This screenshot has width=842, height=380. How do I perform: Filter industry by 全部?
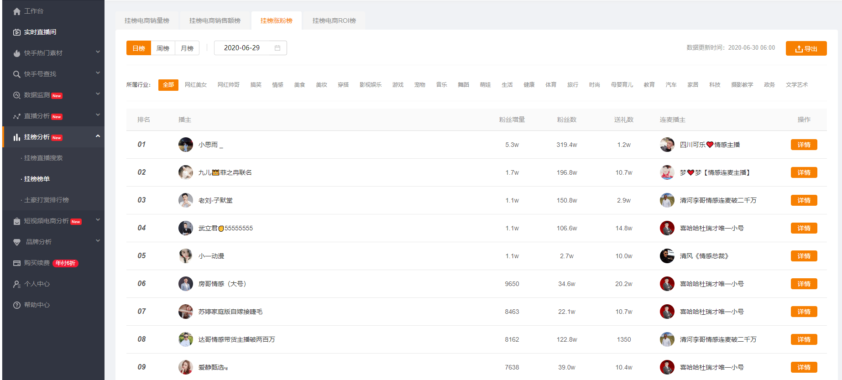pyautogui.click(x=168, y=85)
